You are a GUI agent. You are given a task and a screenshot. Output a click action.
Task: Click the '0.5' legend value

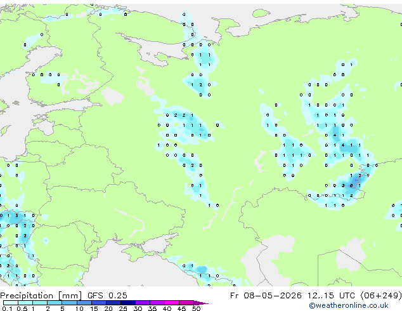22,308
